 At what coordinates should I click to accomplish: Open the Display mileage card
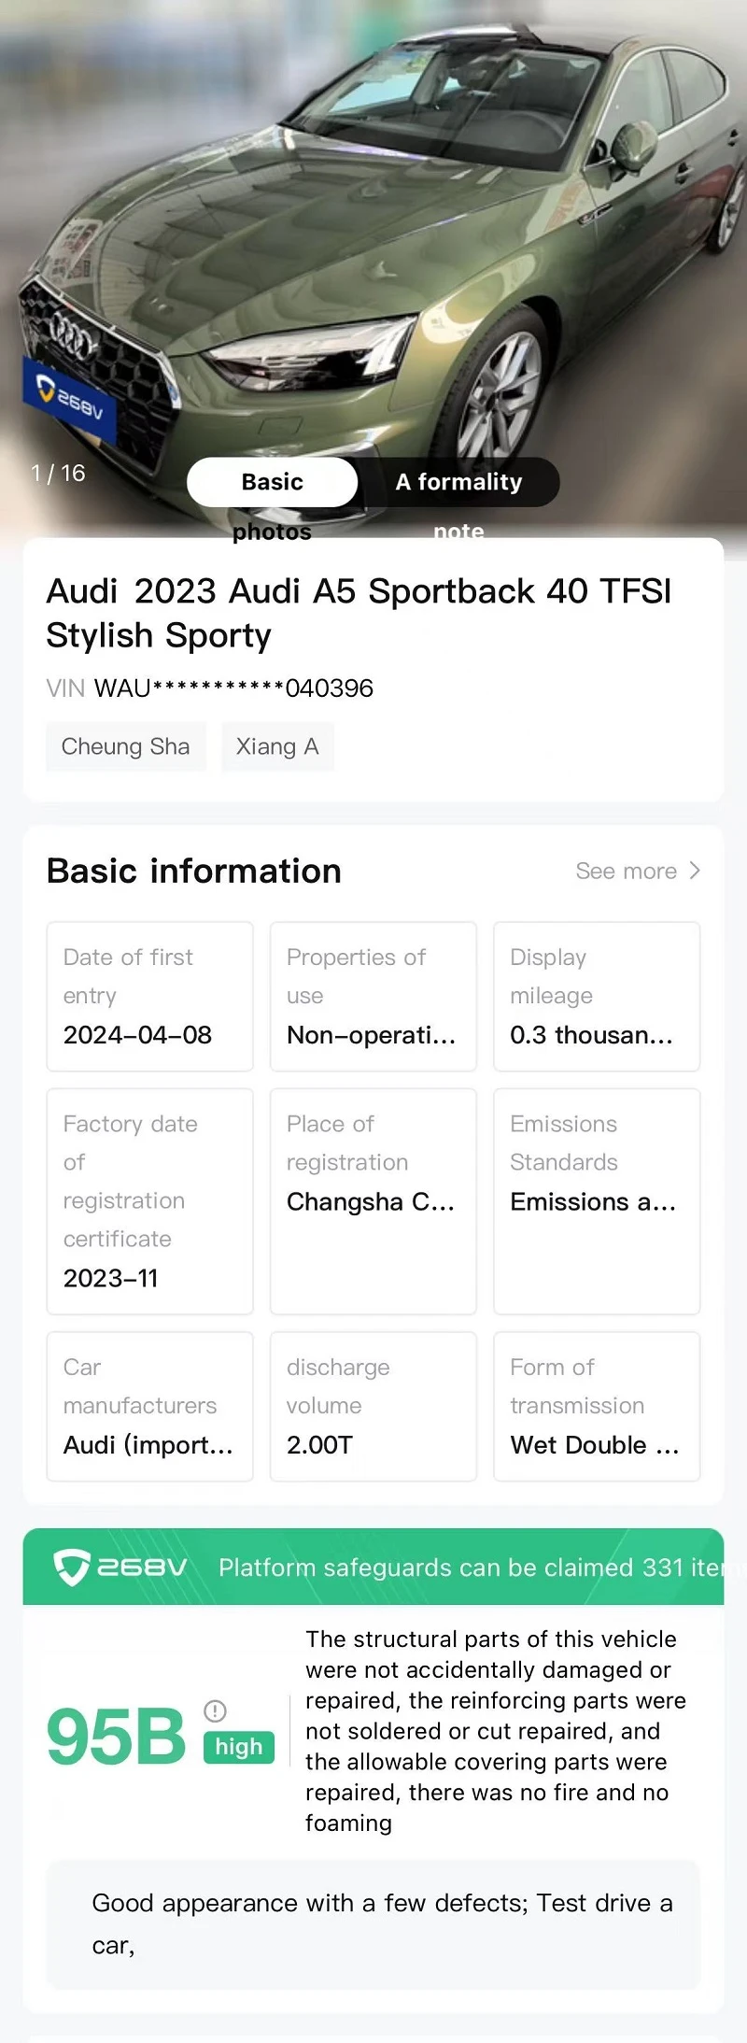(x=597, y=996)
